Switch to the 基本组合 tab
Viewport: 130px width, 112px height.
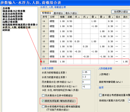(58, 13)
